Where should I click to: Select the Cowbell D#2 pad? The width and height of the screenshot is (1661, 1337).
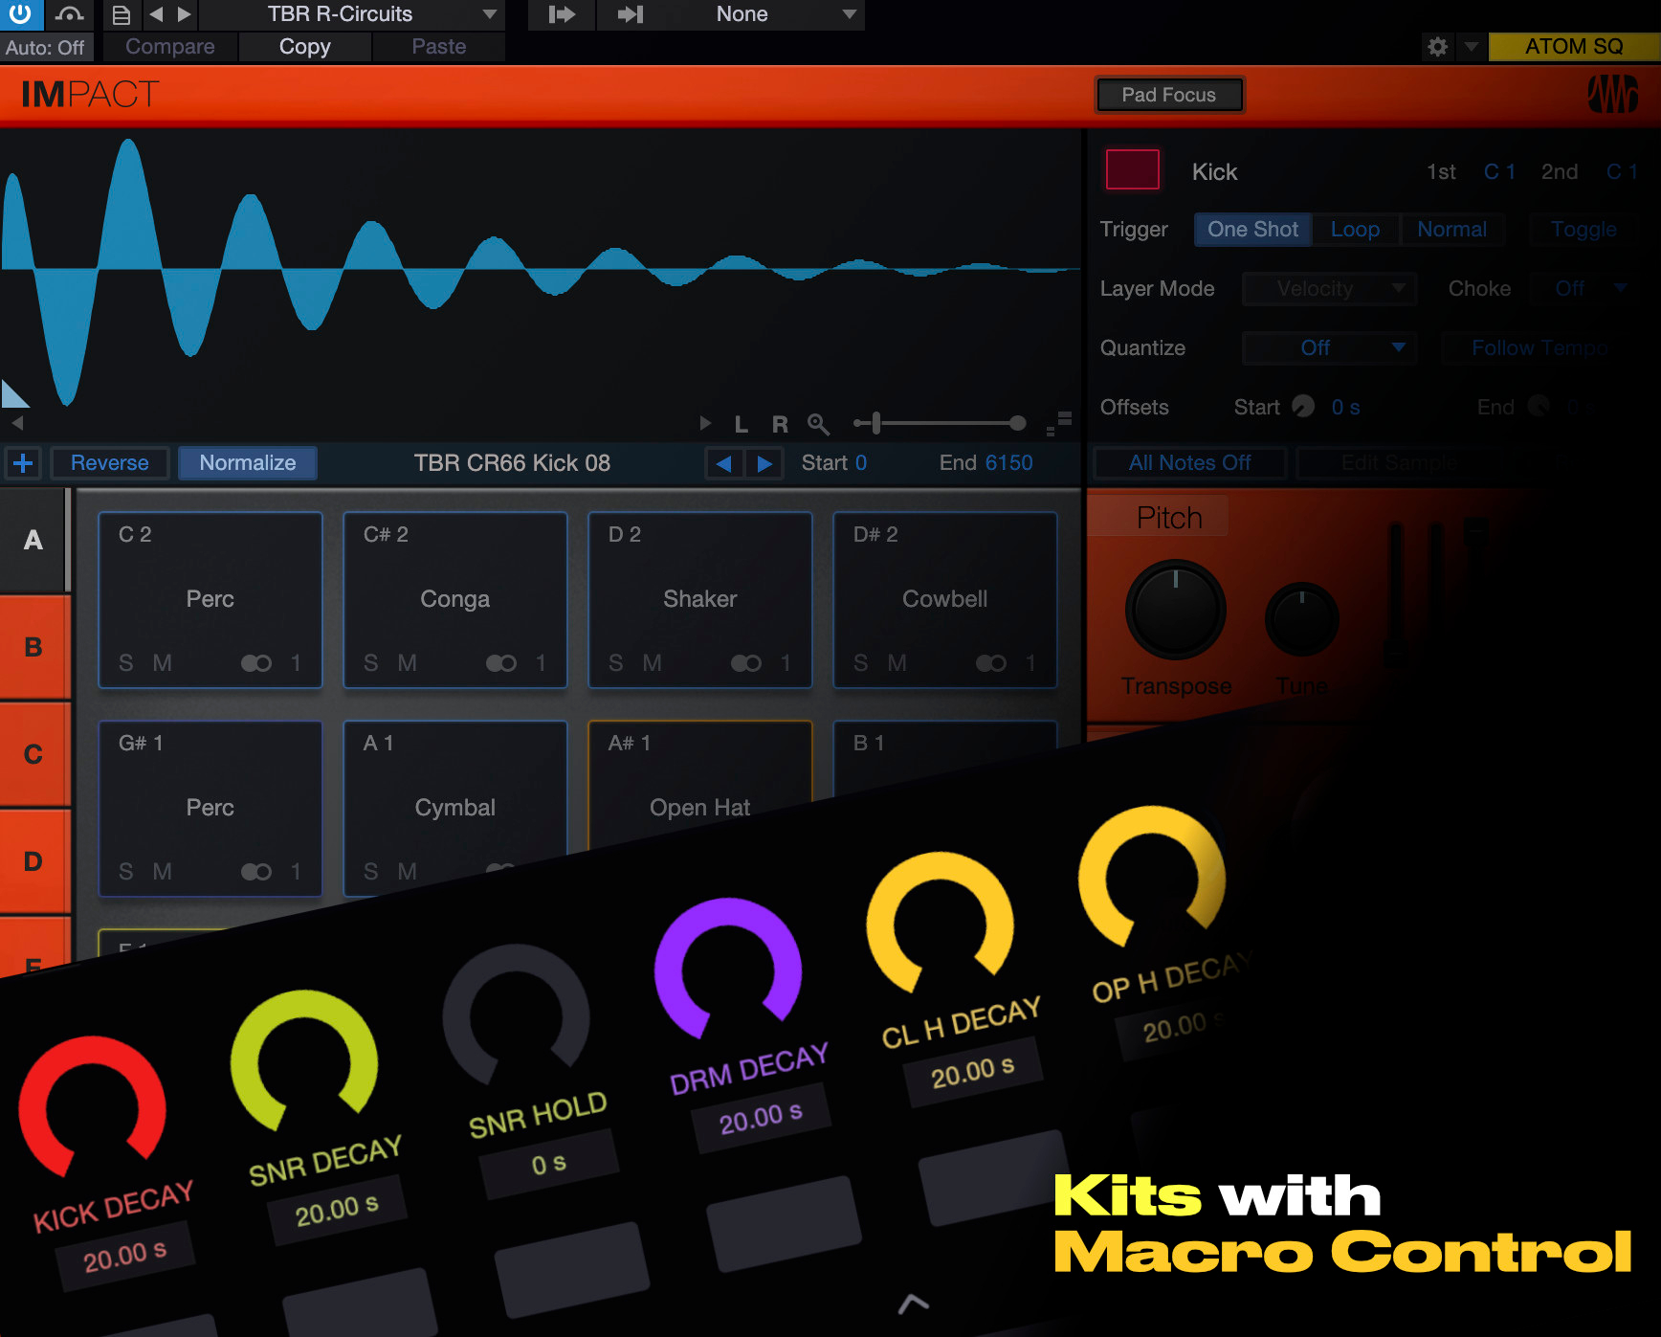click(944, 599)
